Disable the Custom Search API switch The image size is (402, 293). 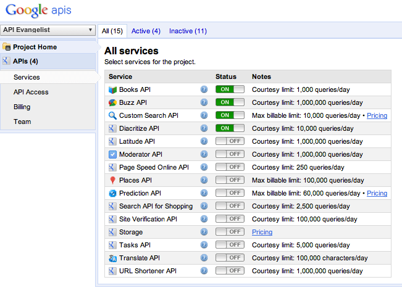coord(230,115)
